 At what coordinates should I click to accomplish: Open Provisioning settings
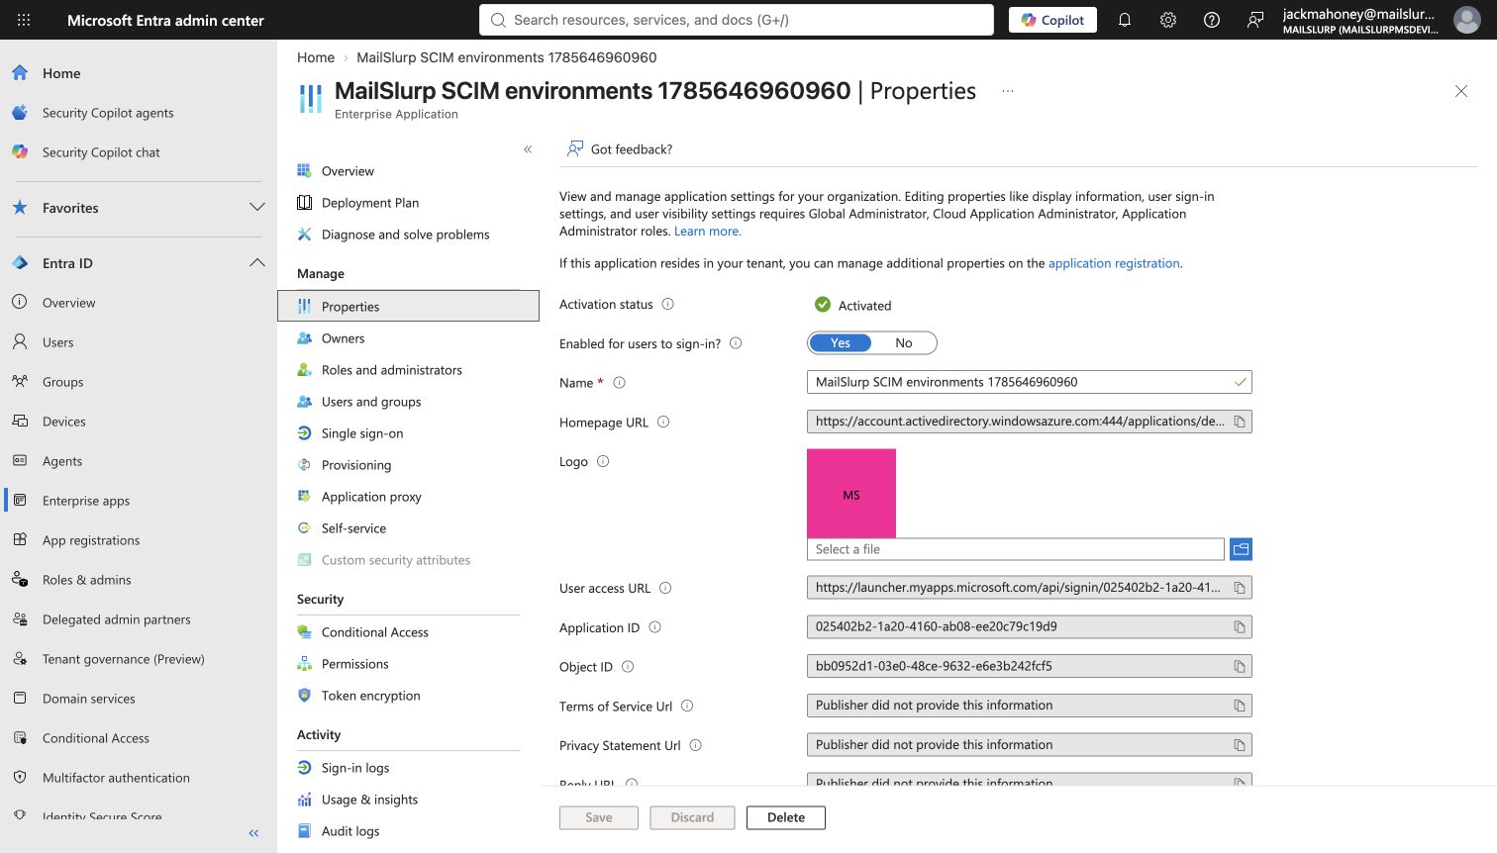coord(356,465)
